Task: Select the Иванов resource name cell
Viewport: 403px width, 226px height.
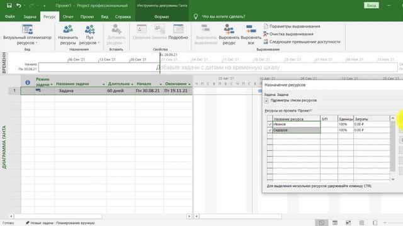Action: click(297, 124)
